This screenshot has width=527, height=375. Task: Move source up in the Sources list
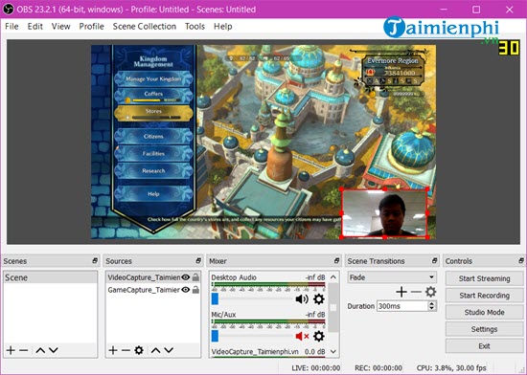155,350
